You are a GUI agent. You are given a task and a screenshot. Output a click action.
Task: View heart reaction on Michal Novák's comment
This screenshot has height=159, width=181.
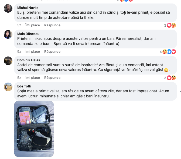(x=169, y=25)
